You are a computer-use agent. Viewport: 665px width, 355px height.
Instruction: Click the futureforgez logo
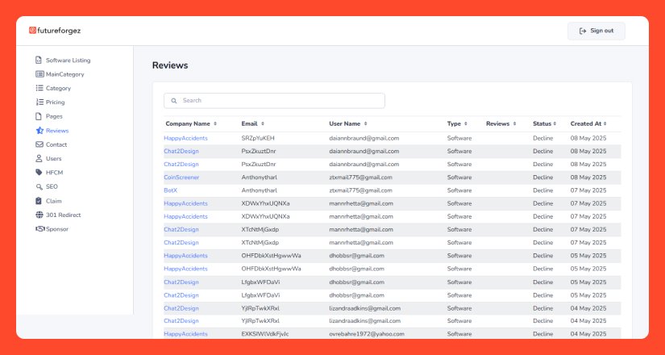click(55, 31)
